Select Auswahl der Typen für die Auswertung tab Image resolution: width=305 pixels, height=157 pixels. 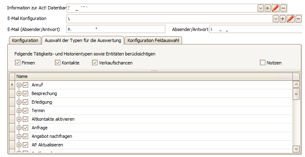pos(83,40)
